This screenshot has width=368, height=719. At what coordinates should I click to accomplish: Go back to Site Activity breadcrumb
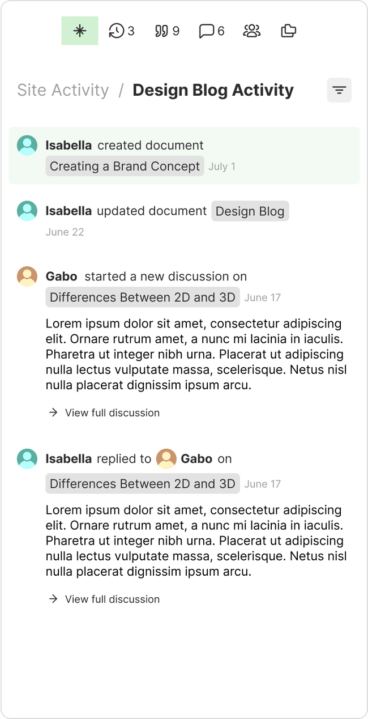pos(63,90)
